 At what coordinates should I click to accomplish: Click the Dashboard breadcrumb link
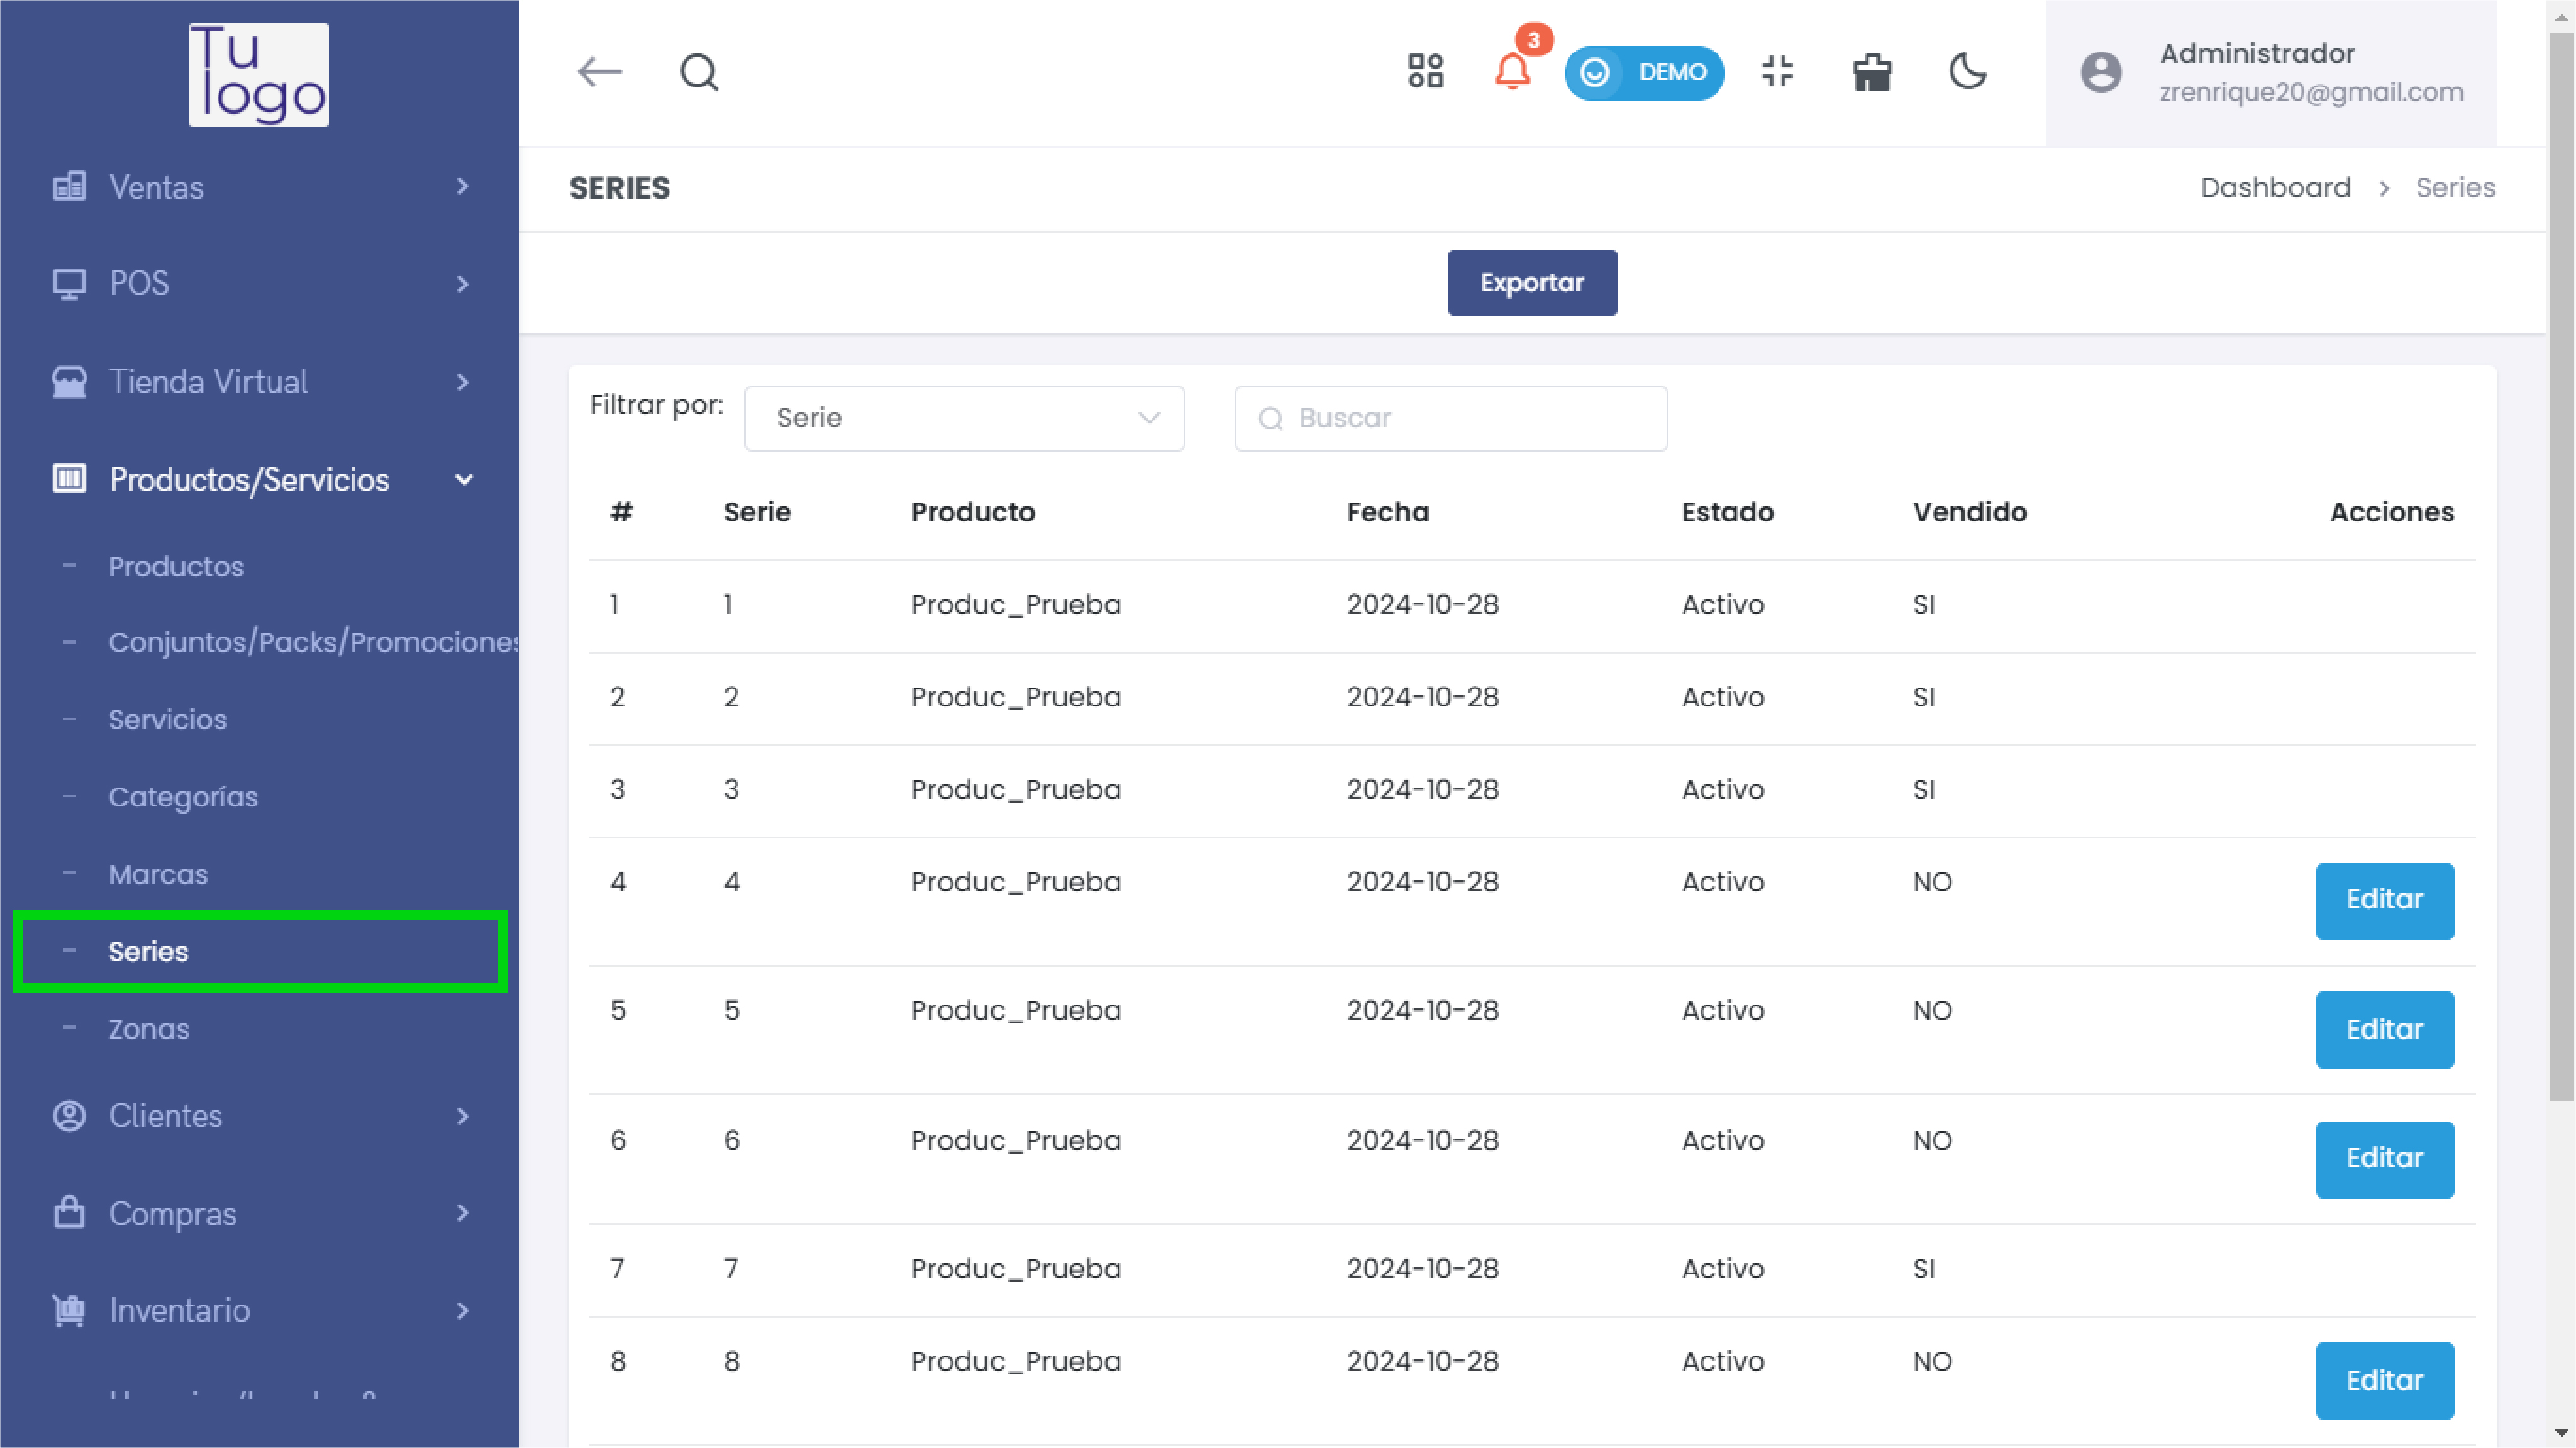[x=2275, y=188]
